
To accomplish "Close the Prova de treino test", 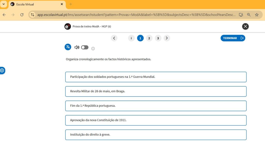I will [x=245, y=26].
